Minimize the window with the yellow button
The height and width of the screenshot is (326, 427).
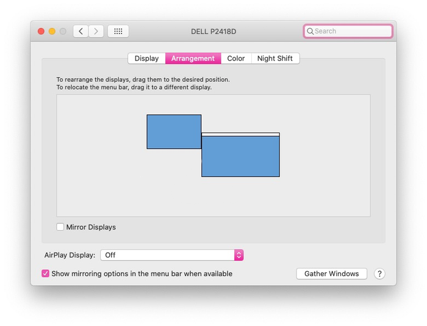coord(52,31)
